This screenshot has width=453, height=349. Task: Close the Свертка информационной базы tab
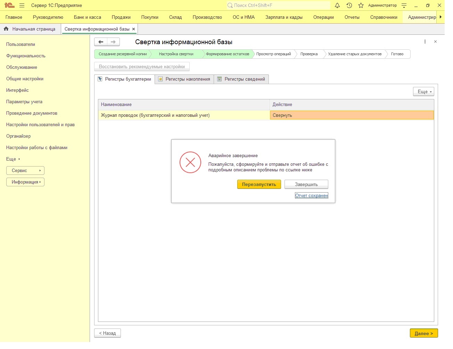tap(133, 29)
